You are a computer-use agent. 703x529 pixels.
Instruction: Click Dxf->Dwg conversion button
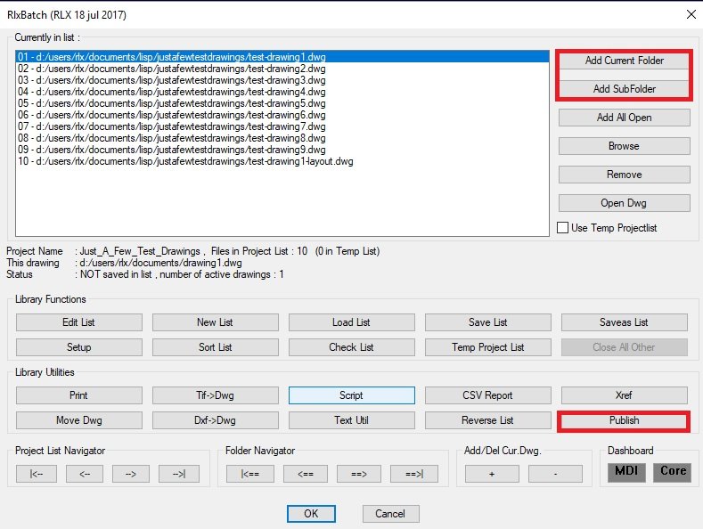click(216, 420)
